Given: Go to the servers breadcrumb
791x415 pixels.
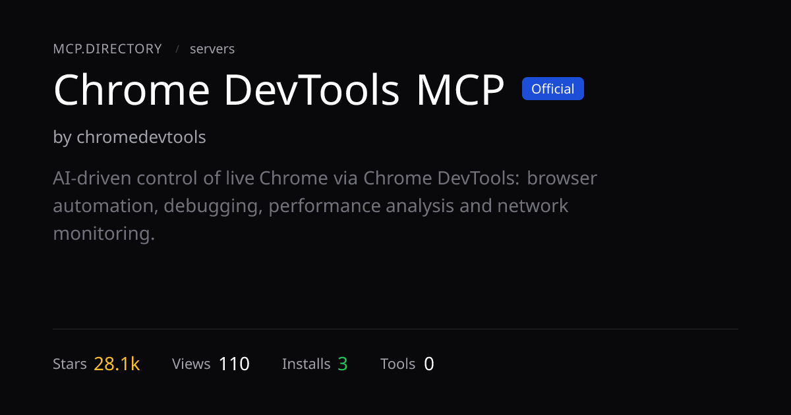Looking at the screenshot, I should (212, 49).
